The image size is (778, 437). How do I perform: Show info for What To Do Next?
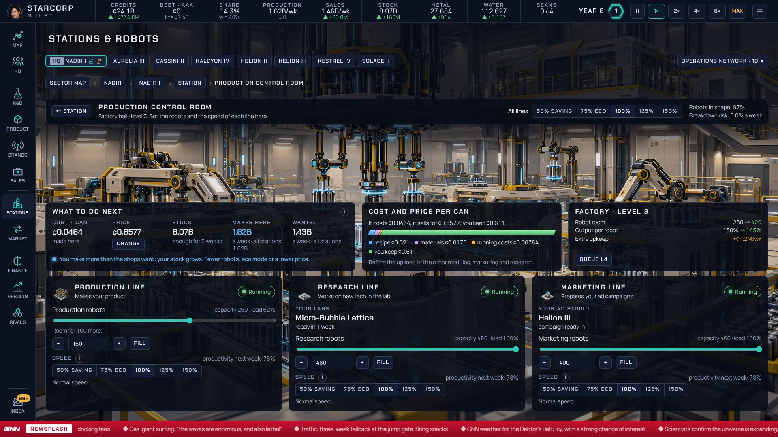coord(344,212)
